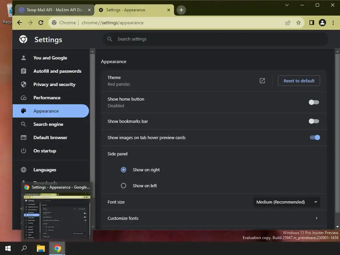Reload the page with the refresh icon
340x255 pixels.
pos(41,23)
